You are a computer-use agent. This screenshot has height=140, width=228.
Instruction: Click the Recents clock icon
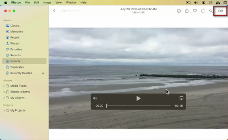tap(7, 55)
